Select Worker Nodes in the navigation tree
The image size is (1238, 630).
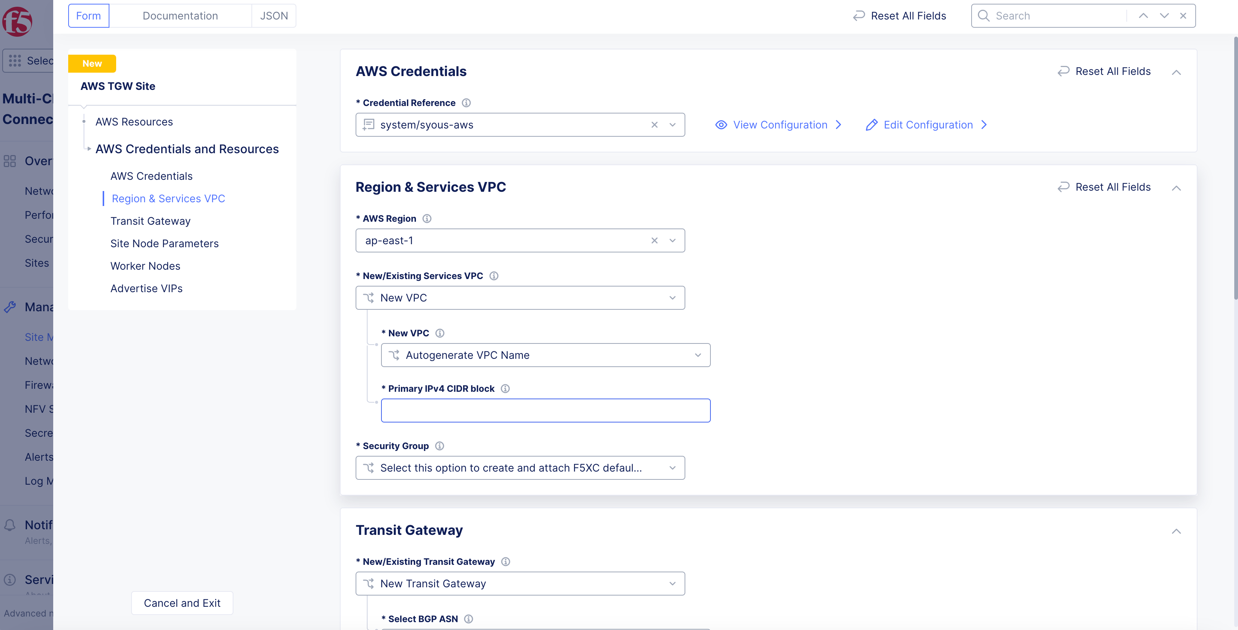point(145,266)
